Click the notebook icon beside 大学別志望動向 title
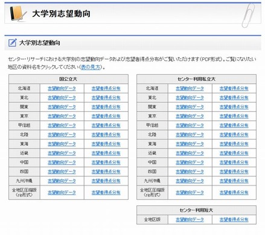The image size is (265, 235). [x=18, y=13]
